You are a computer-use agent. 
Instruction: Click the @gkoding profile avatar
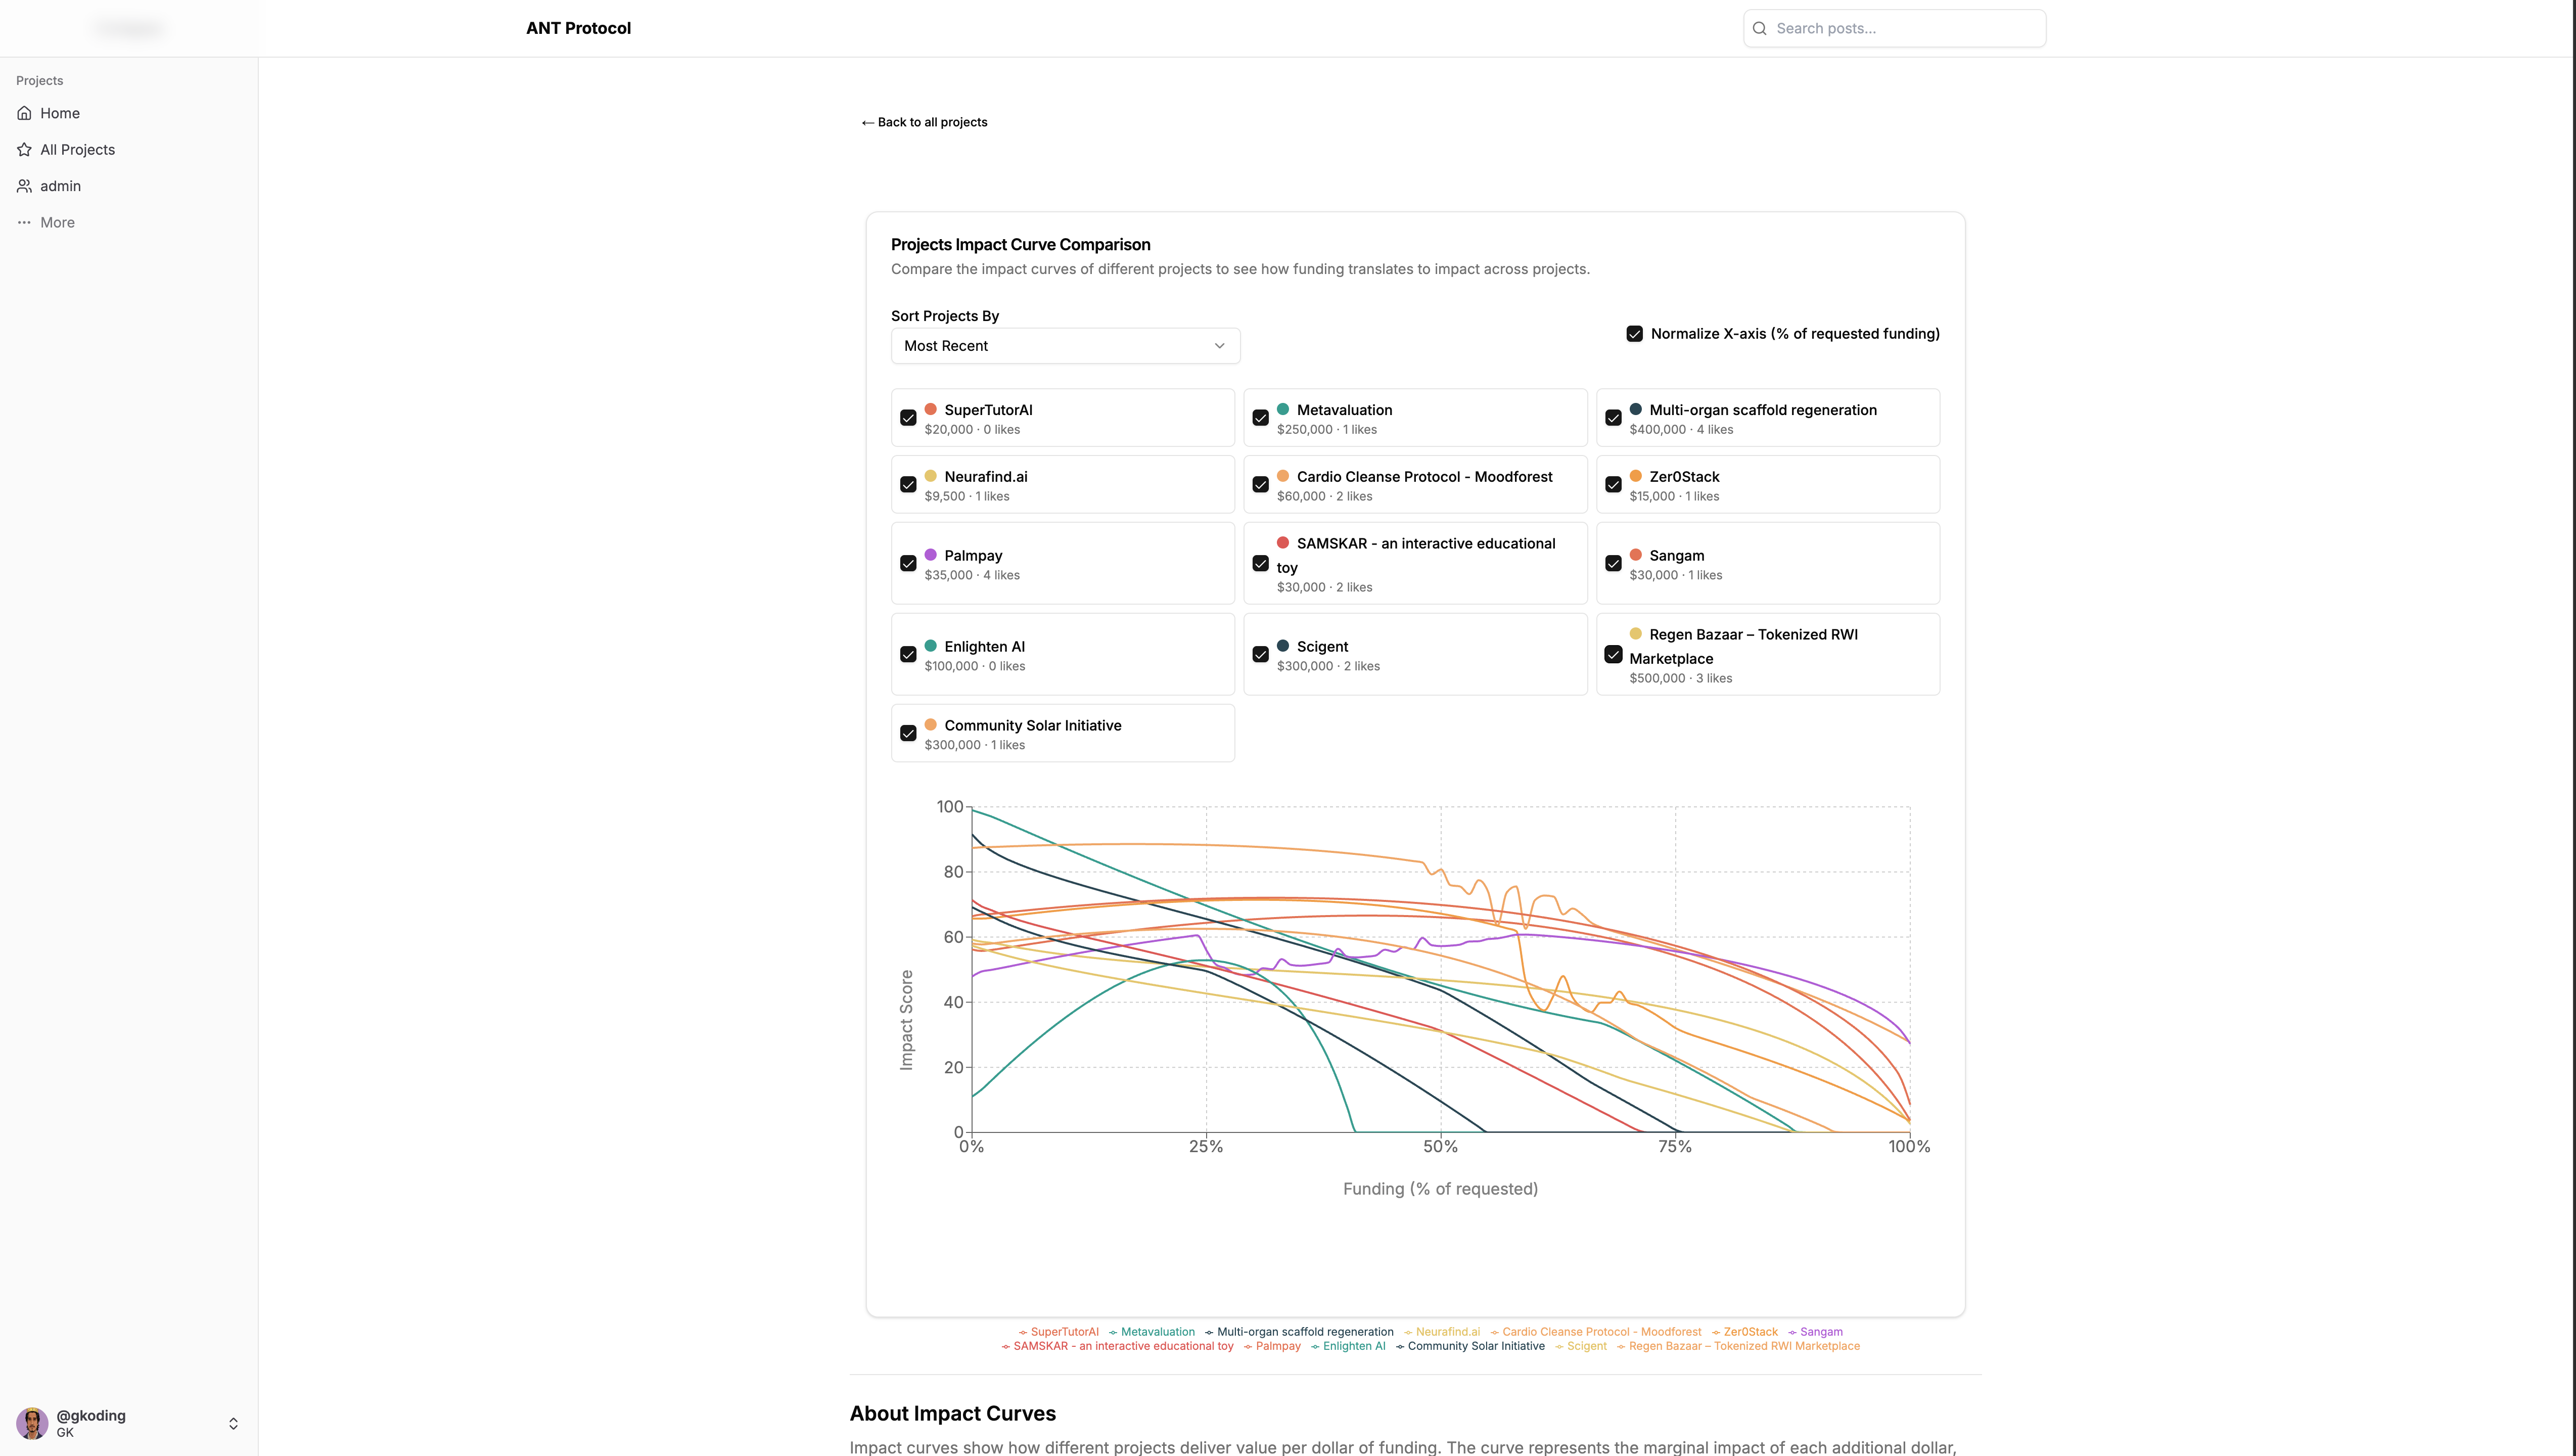[32, 1423]
